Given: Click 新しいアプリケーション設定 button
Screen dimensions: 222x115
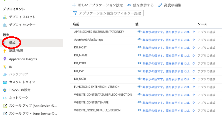Looking at the screenshot, I should coord(98,5).
